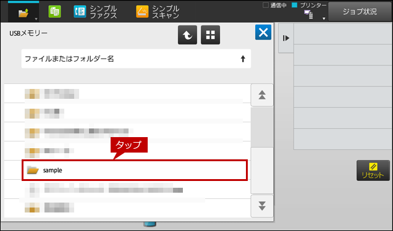Jump to the bottom of the list with the double down arrow

click(262, 206)
